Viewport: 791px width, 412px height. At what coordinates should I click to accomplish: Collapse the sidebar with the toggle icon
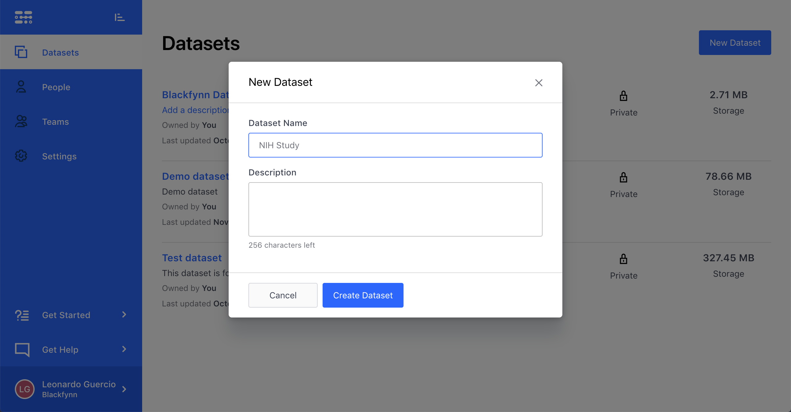point(120,17)
